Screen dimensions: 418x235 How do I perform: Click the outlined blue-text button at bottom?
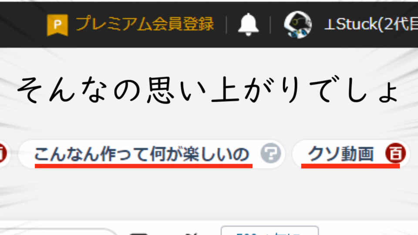pyautogui.click(x=270, y=231)
